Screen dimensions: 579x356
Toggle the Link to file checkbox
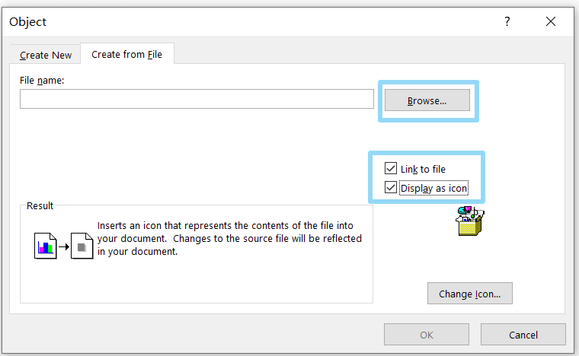coord(391,168)
